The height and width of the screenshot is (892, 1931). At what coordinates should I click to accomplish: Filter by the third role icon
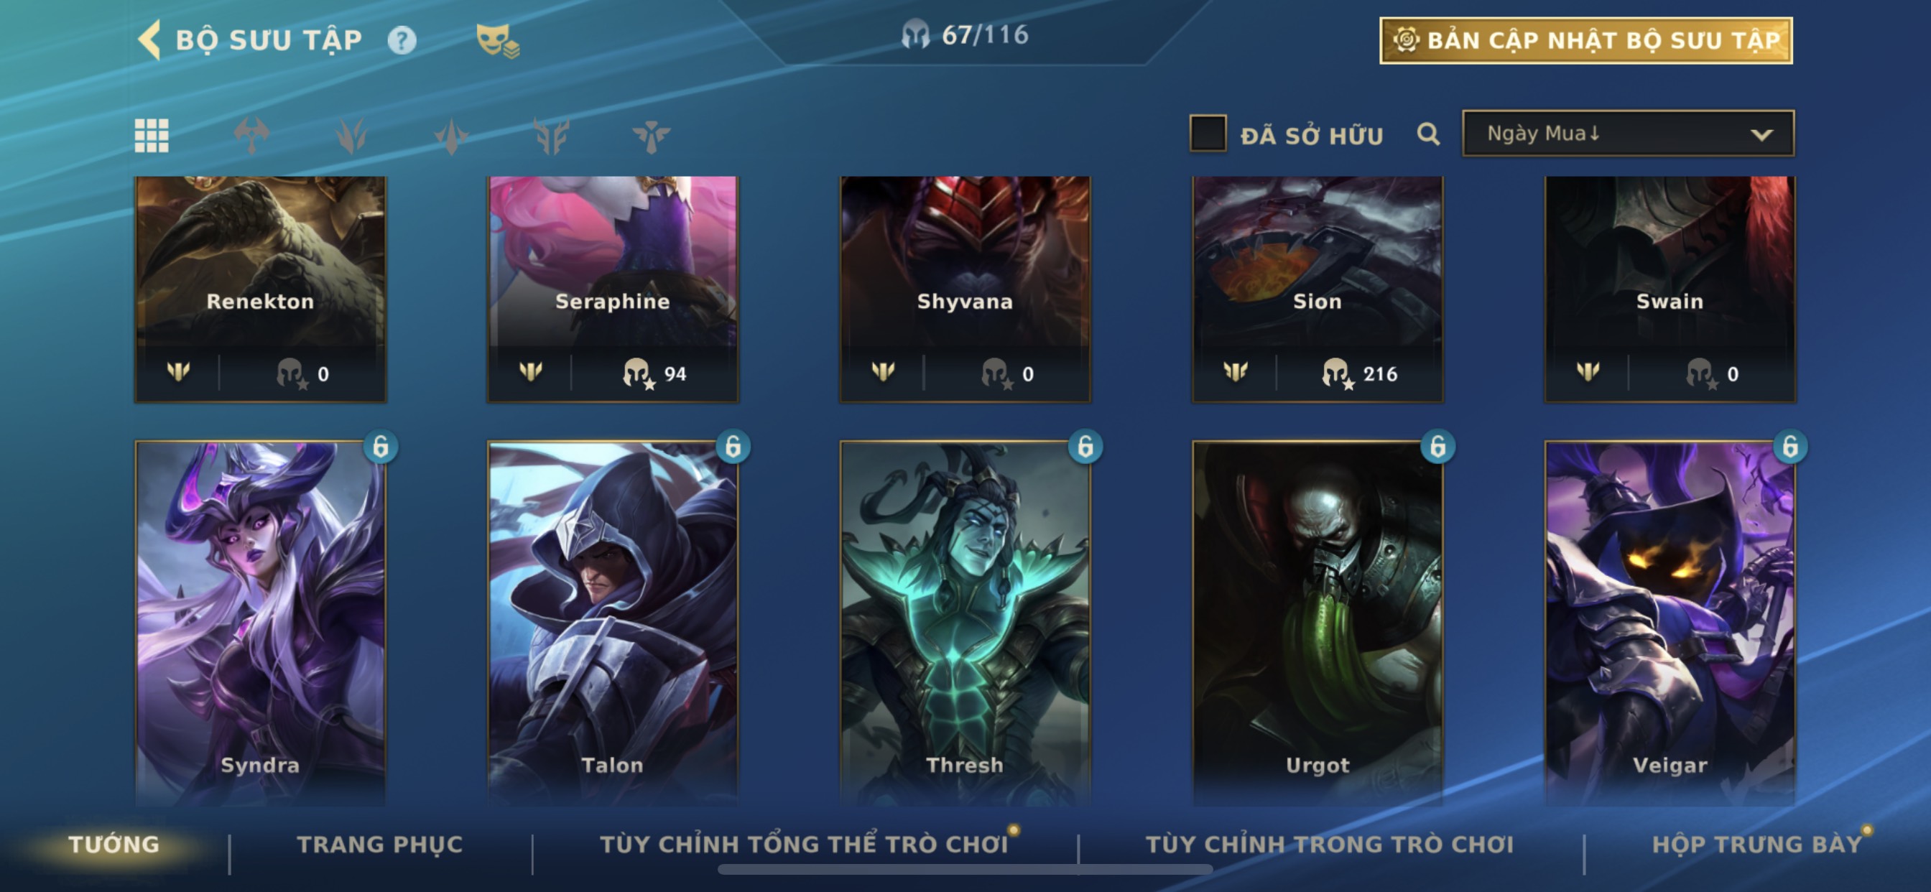451,136
